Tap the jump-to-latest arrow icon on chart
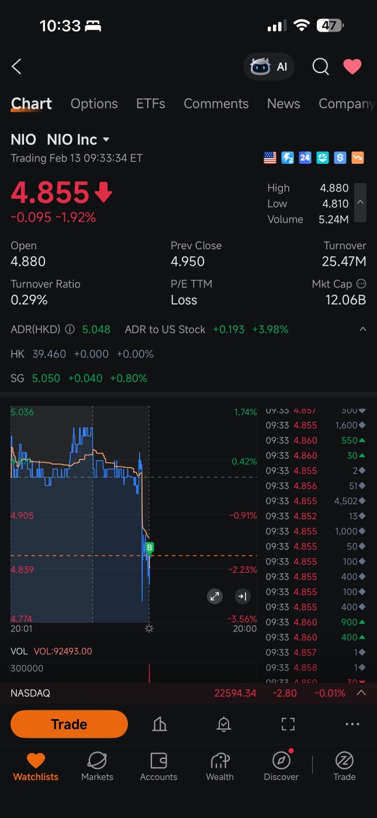This screenshot has height=818, width=377. click(242, 596)
